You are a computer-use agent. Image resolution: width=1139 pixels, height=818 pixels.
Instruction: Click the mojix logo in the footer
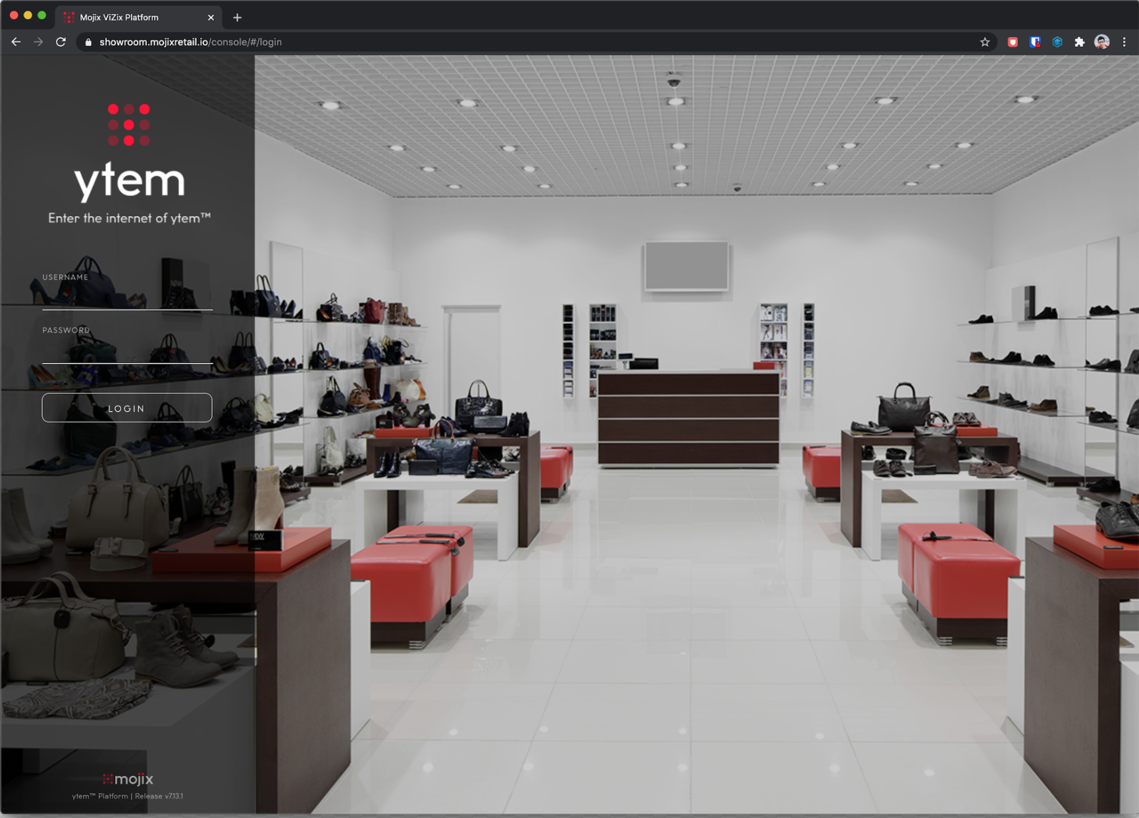(x=127, y=779)
